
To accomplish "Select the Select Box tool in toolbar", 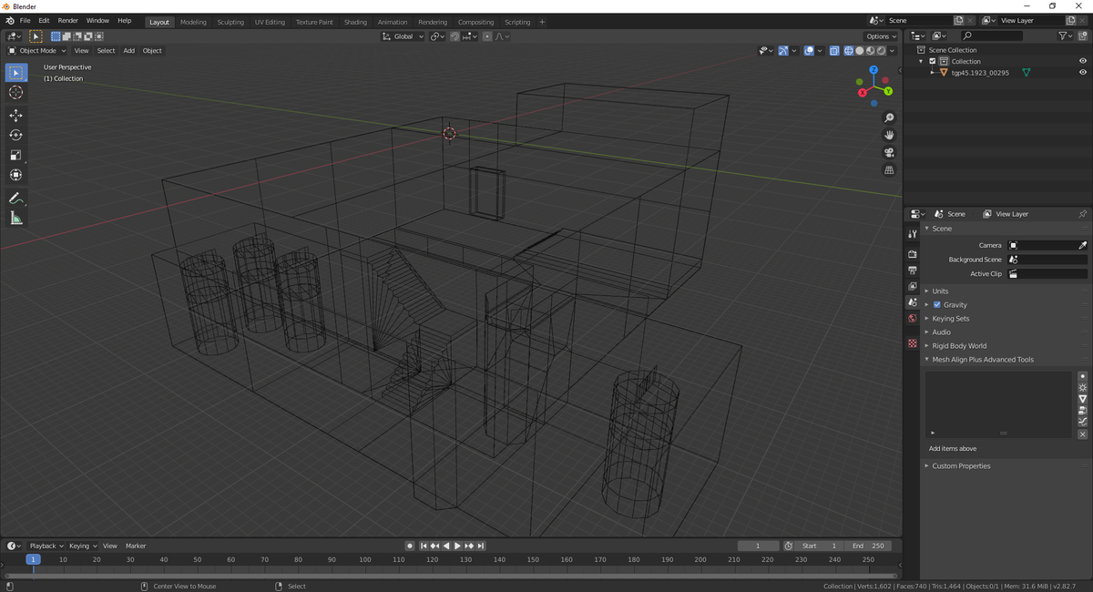I will tap(15, 72).
